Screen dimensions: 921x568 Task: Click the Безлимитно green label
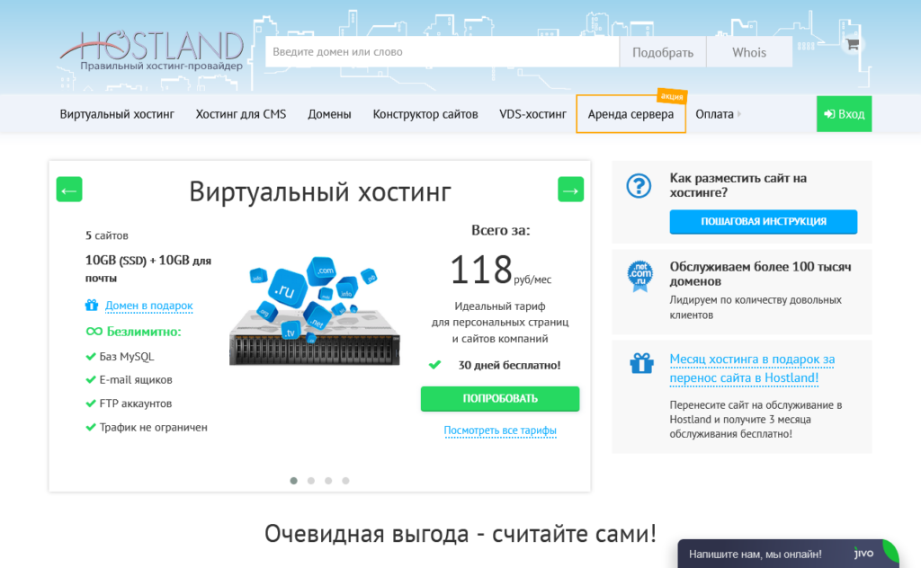point(144,332)
